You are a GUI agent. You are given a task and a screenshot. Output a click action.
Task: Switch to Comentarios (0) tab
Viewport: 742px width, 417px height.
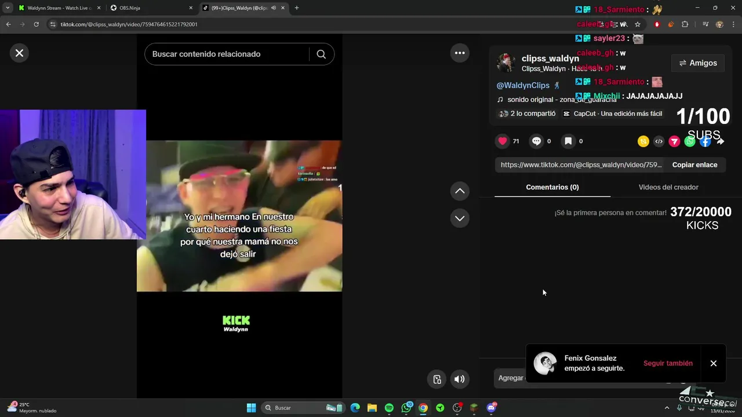pyautogui.click(x=552, y=187)
